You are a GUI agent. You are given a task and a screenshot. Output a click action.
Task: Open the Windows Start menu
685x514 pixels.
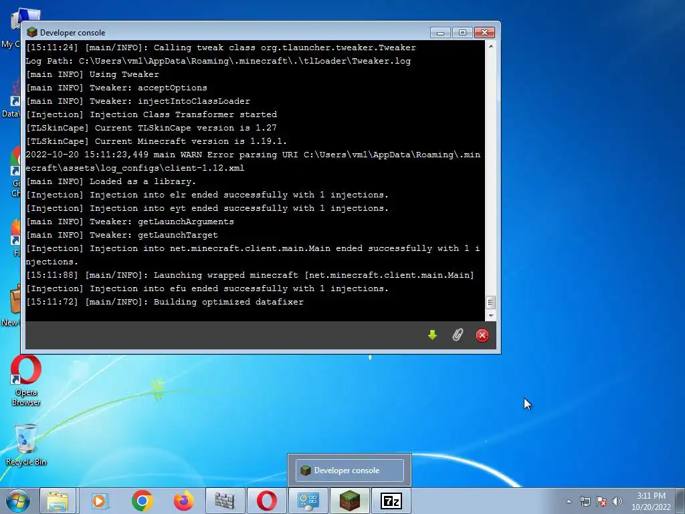[18, 501]
